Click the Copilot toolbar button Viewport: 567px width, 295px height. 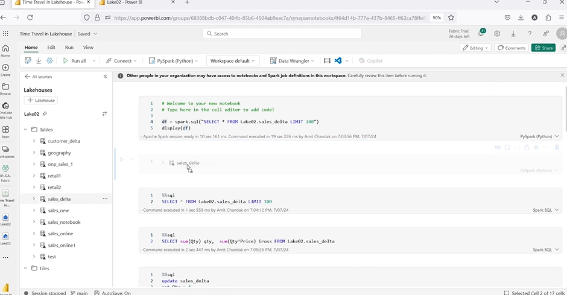(x=370, y=61)
